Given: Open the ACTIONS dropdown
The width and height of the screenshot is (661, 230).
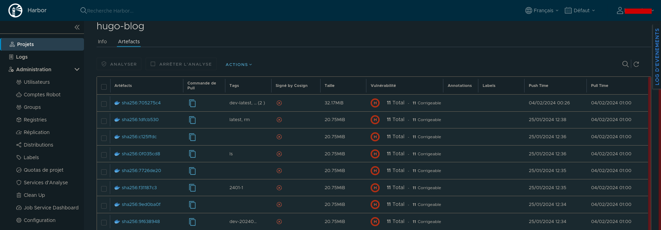Looking at the screenshot, I should pos(239,65).
